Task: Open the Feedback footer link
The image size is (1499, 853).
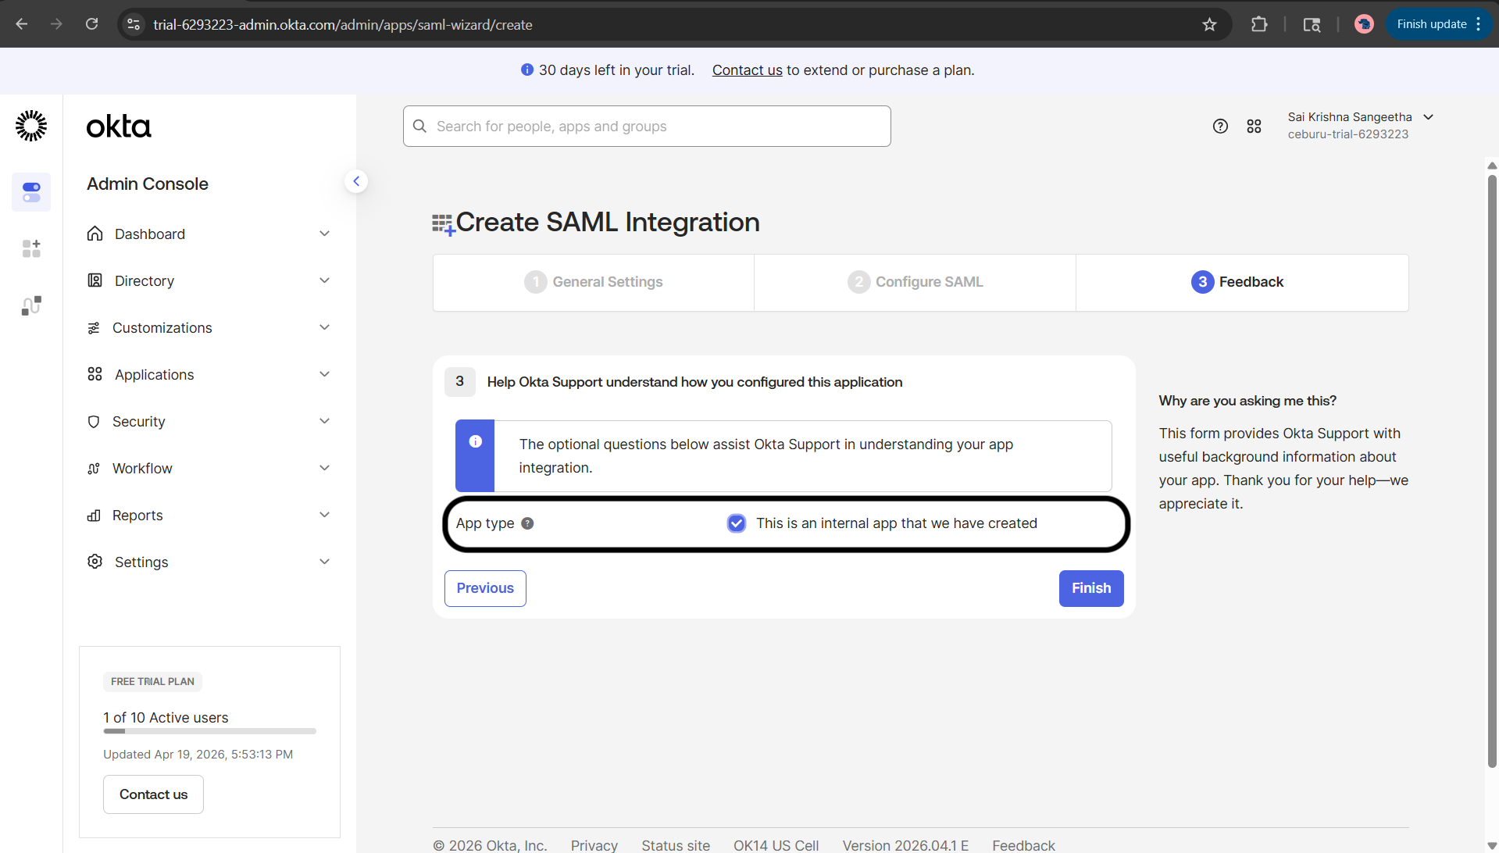Action: point(1023,845)
